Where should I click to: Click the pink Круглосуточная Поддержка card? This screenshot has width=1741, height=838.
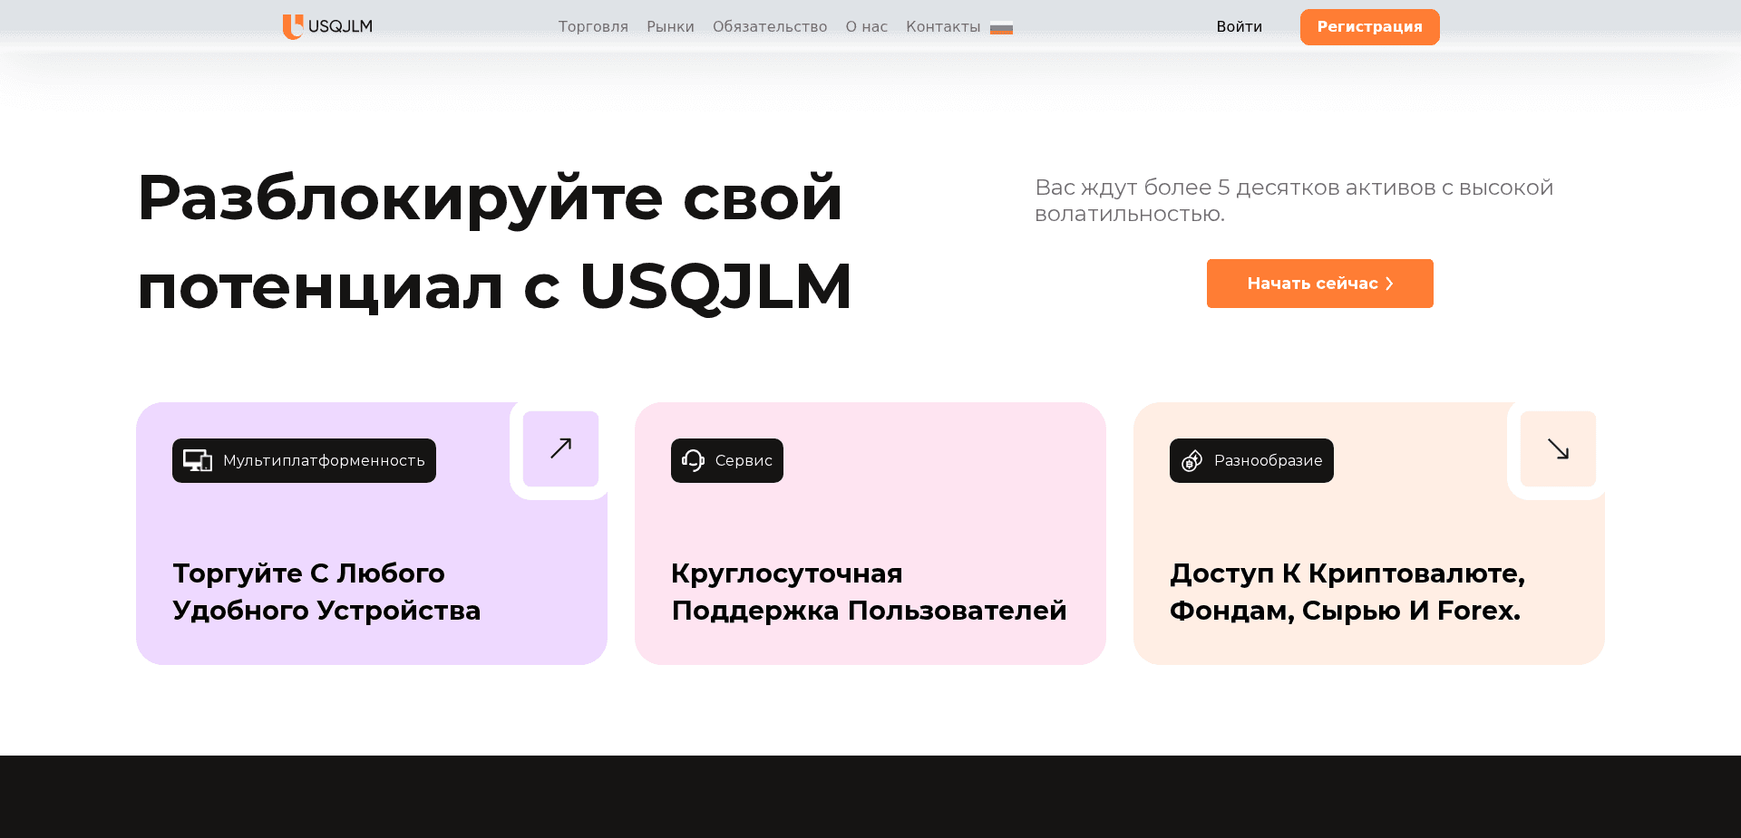(x=870, y=533)
